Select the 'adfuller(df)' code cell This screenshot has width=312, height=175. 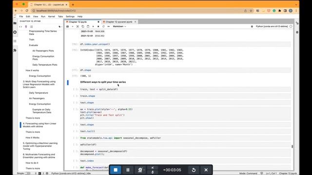(185, 145)
